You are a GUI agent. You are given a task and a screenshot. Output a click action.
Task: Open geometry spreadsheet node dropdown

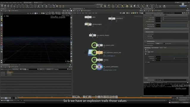15,69
